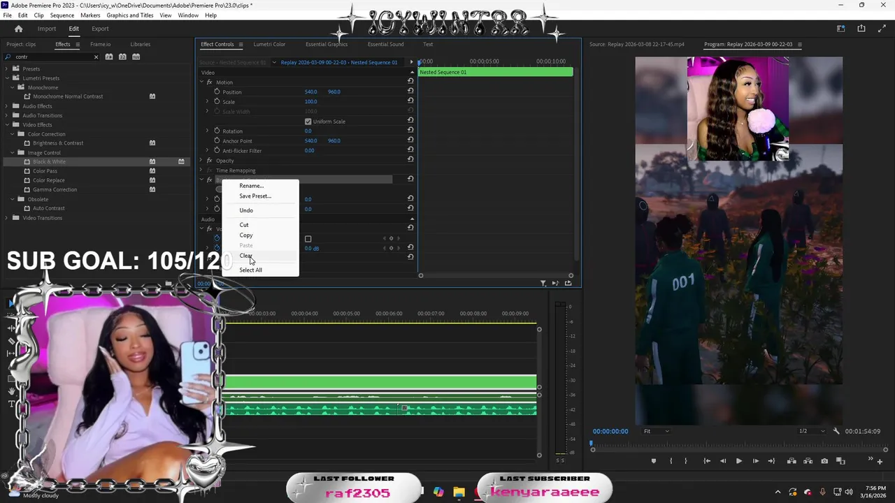Click the Play button in Program monitor
This screenshot has width=895, height=503.
(738, 461)
